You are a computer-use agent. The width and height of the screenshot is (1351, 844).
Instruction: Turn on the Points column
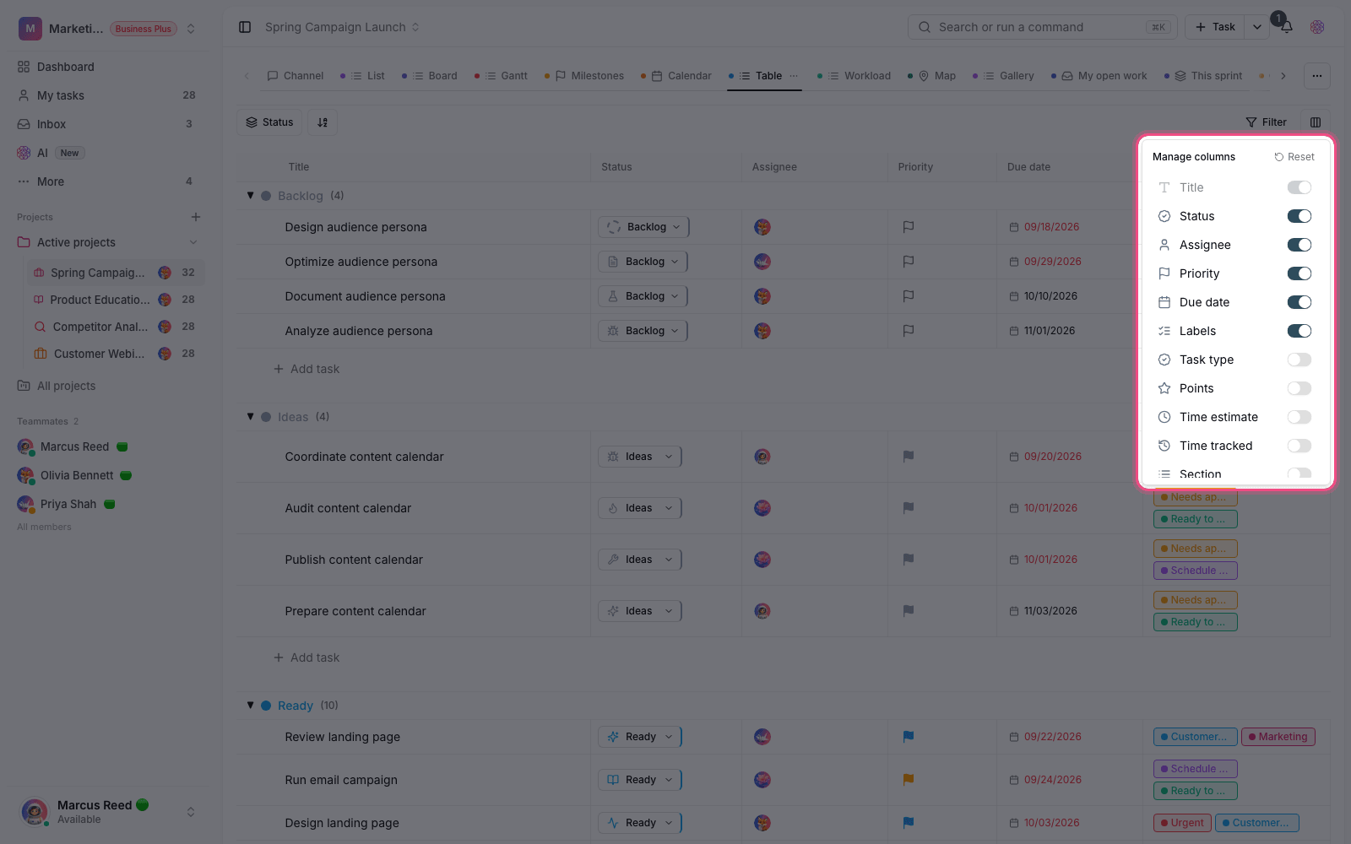tap(1299, 388)
